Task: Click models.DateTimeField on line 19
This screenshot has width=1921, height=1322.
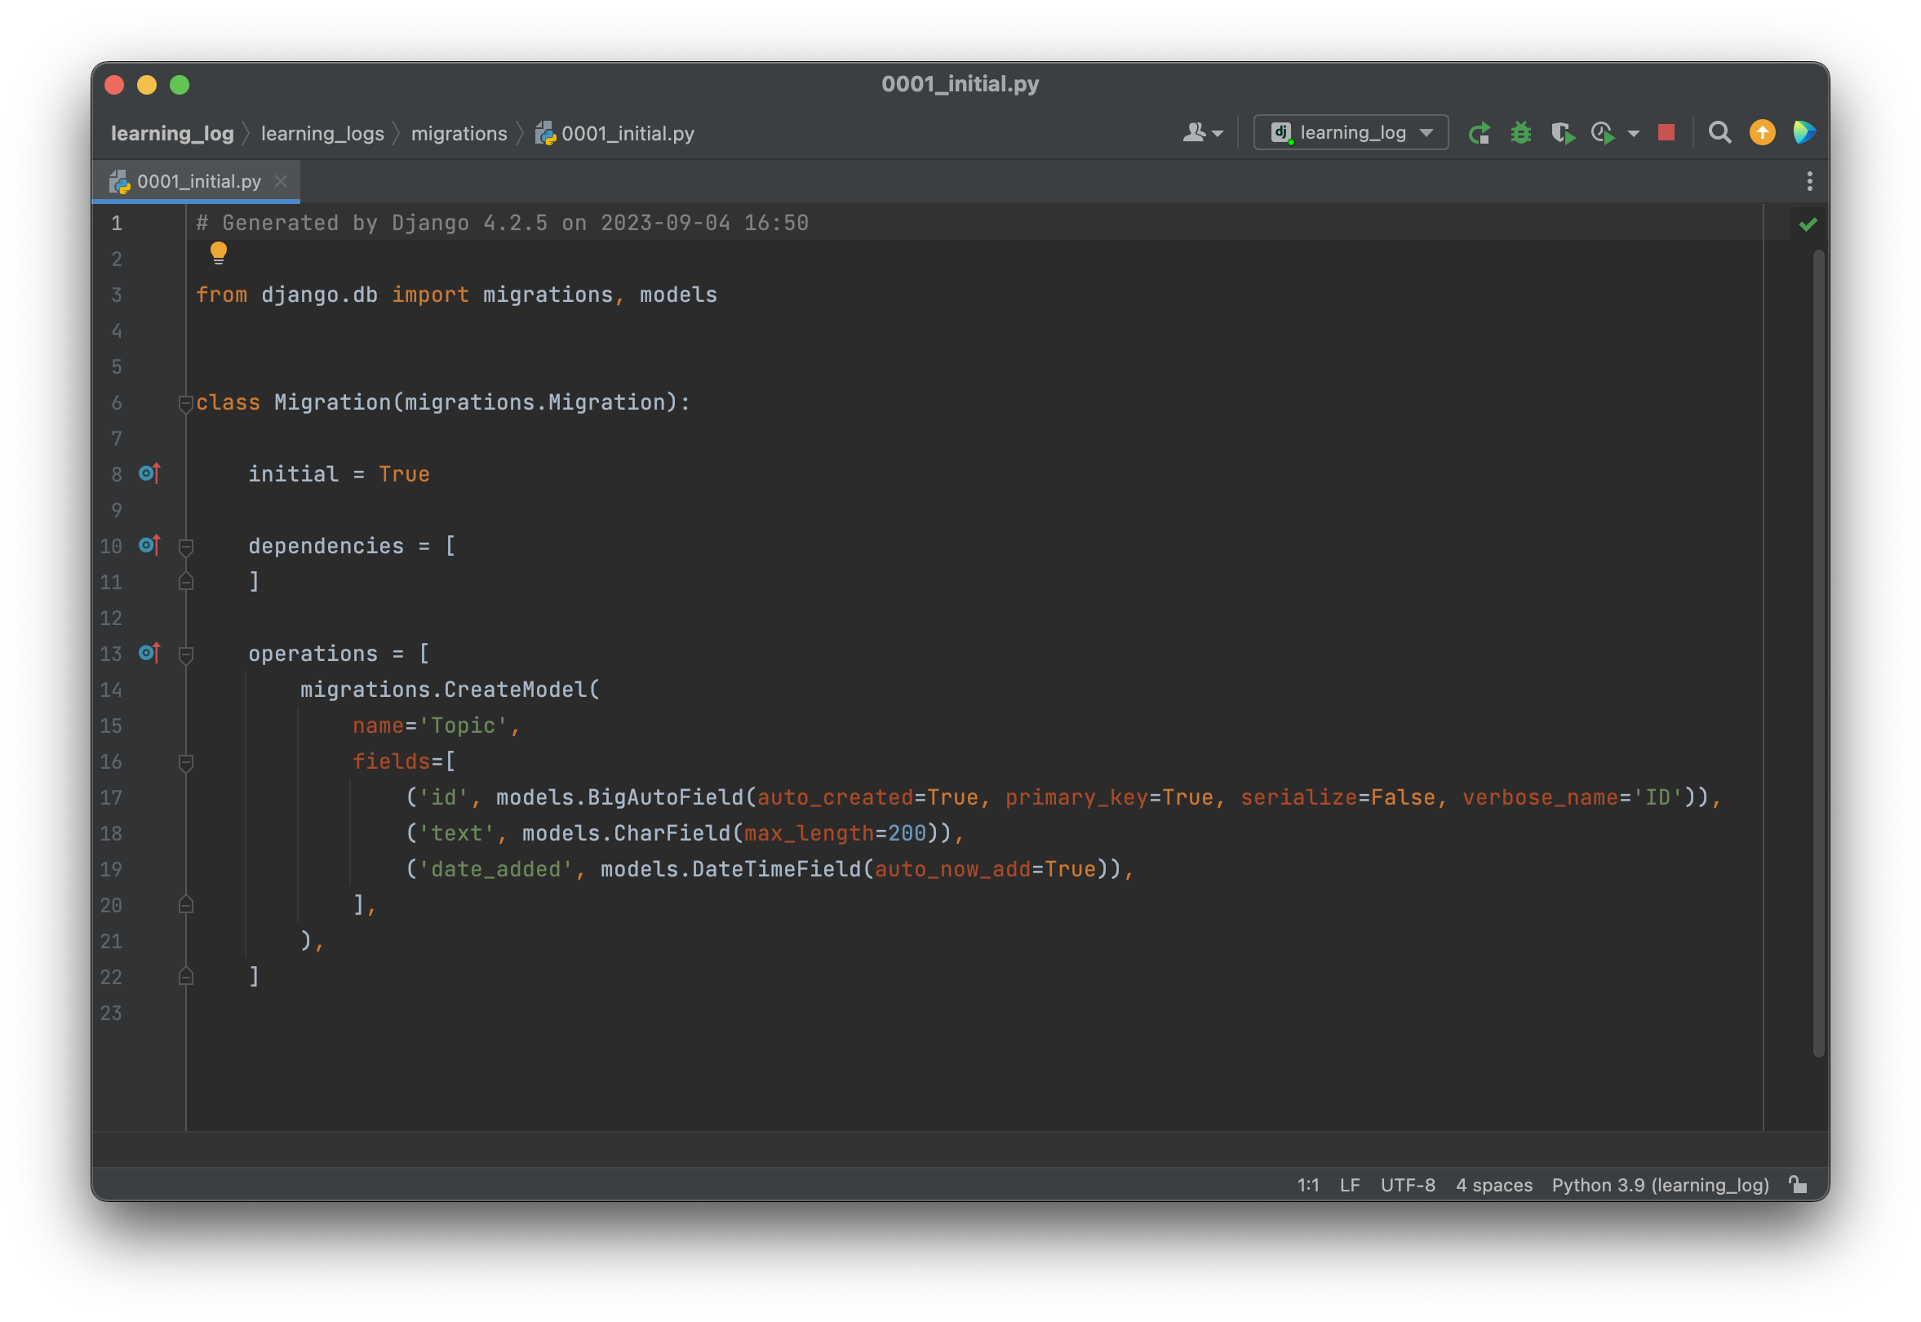Action: point(730,870)
